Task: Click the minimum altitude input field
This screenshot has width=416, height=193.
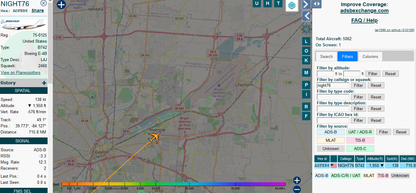Action: coord(325,74)
